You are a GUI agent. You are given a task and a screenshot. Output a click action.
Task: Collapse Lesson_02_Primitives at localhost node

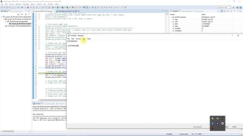tap(4, 19)
